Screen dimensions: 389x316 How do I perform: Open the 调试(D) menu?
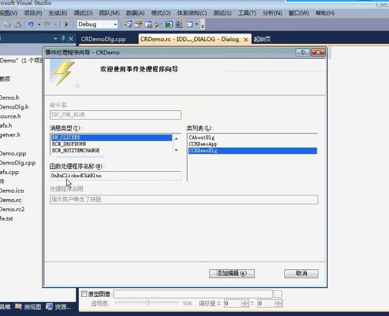click(83, 13)
